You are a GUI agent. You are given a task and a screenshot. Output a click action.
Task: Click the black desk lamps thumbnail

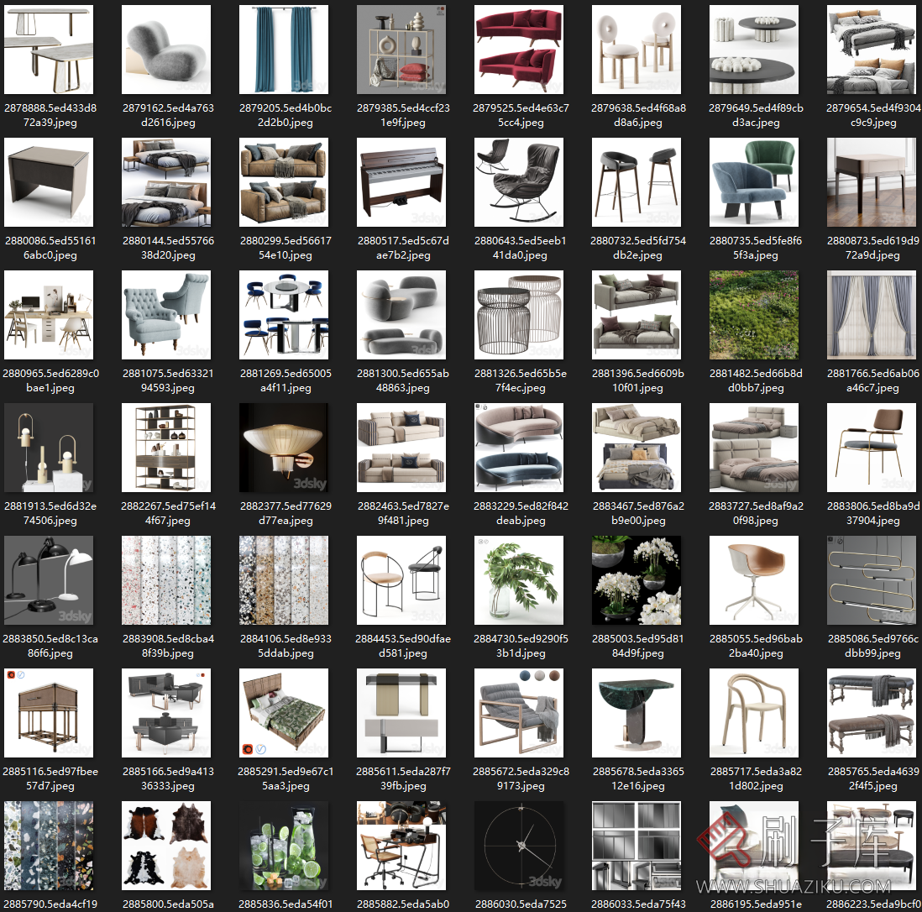pyautogui.click(x=49, y=579)
